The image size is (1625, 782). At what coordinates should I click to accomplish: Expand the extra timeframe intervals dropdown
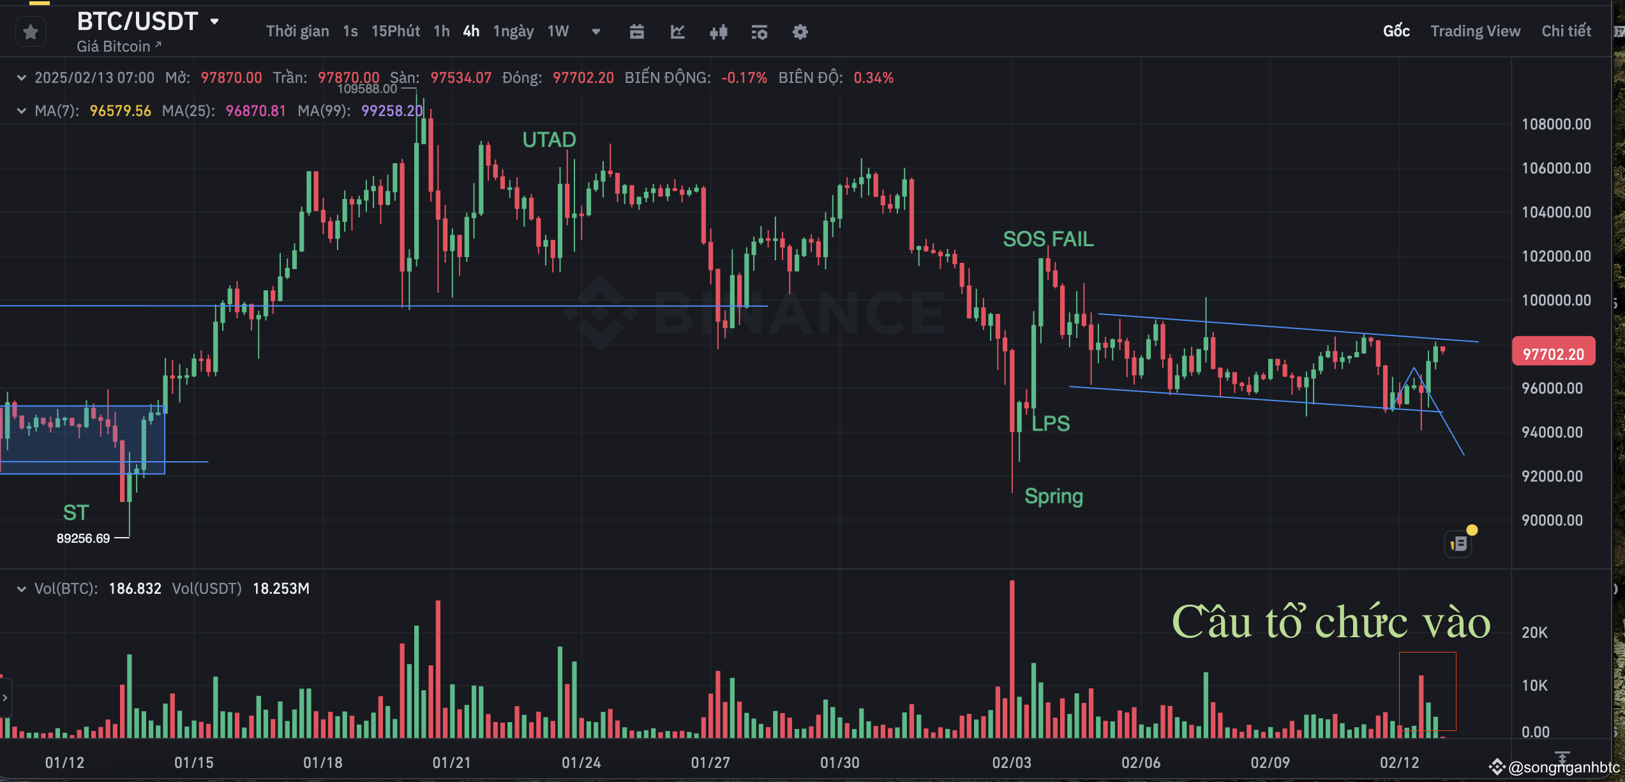595,31
